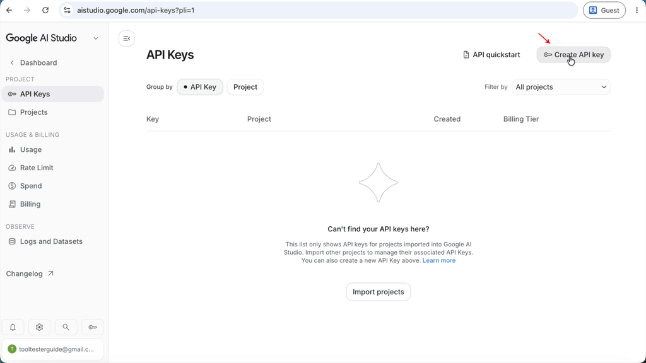The image size is (646, 363).
Task: Reload the page with refresh icon
Action: 45,10
